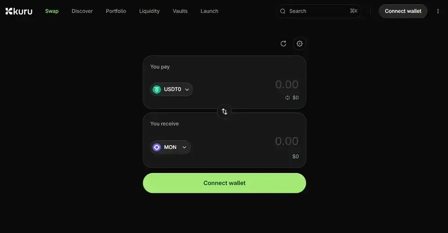448x233 pixels.
Task: Switch to the Liquidity tab
Action: pyautogui.click(x=149, y=11)
